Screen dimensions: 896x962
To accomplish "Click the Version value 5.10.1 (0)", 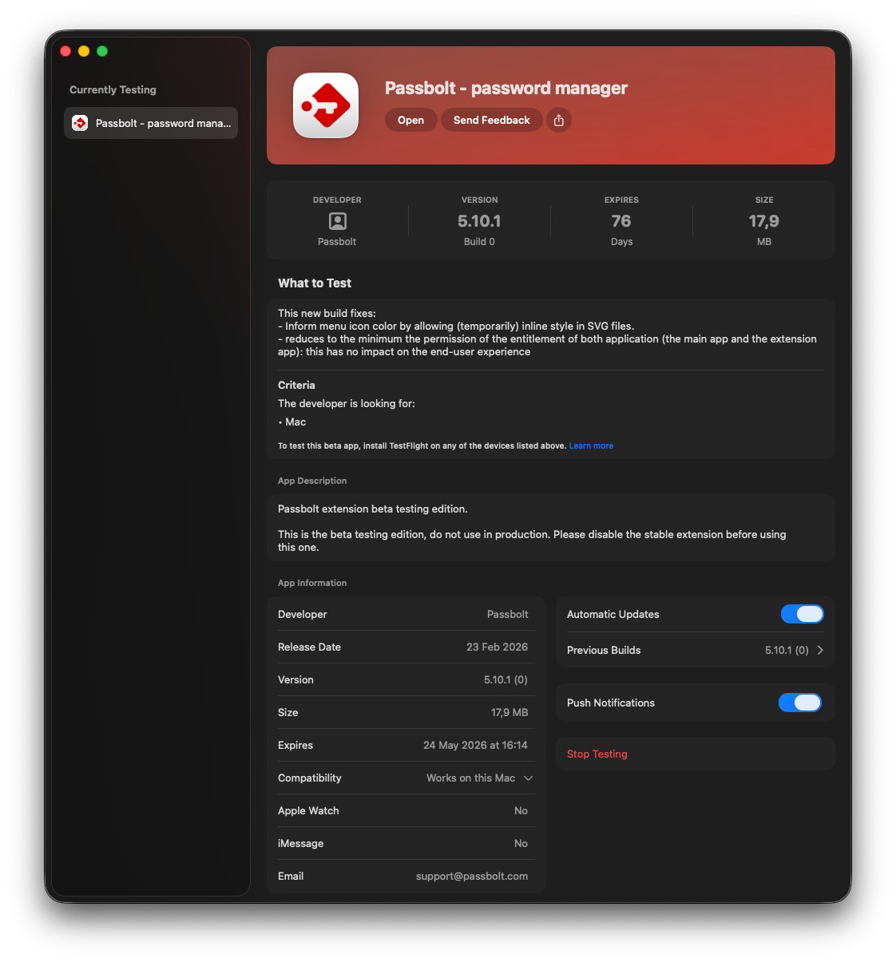I will [505, 679].
